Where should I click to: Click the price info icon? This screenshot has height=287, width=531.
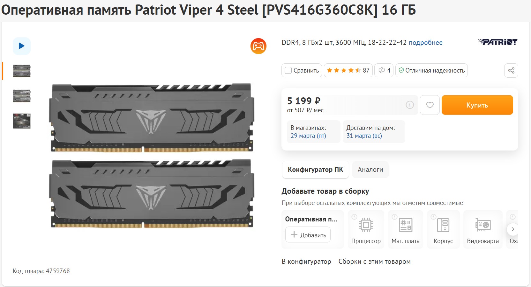[x=410, y=105]
